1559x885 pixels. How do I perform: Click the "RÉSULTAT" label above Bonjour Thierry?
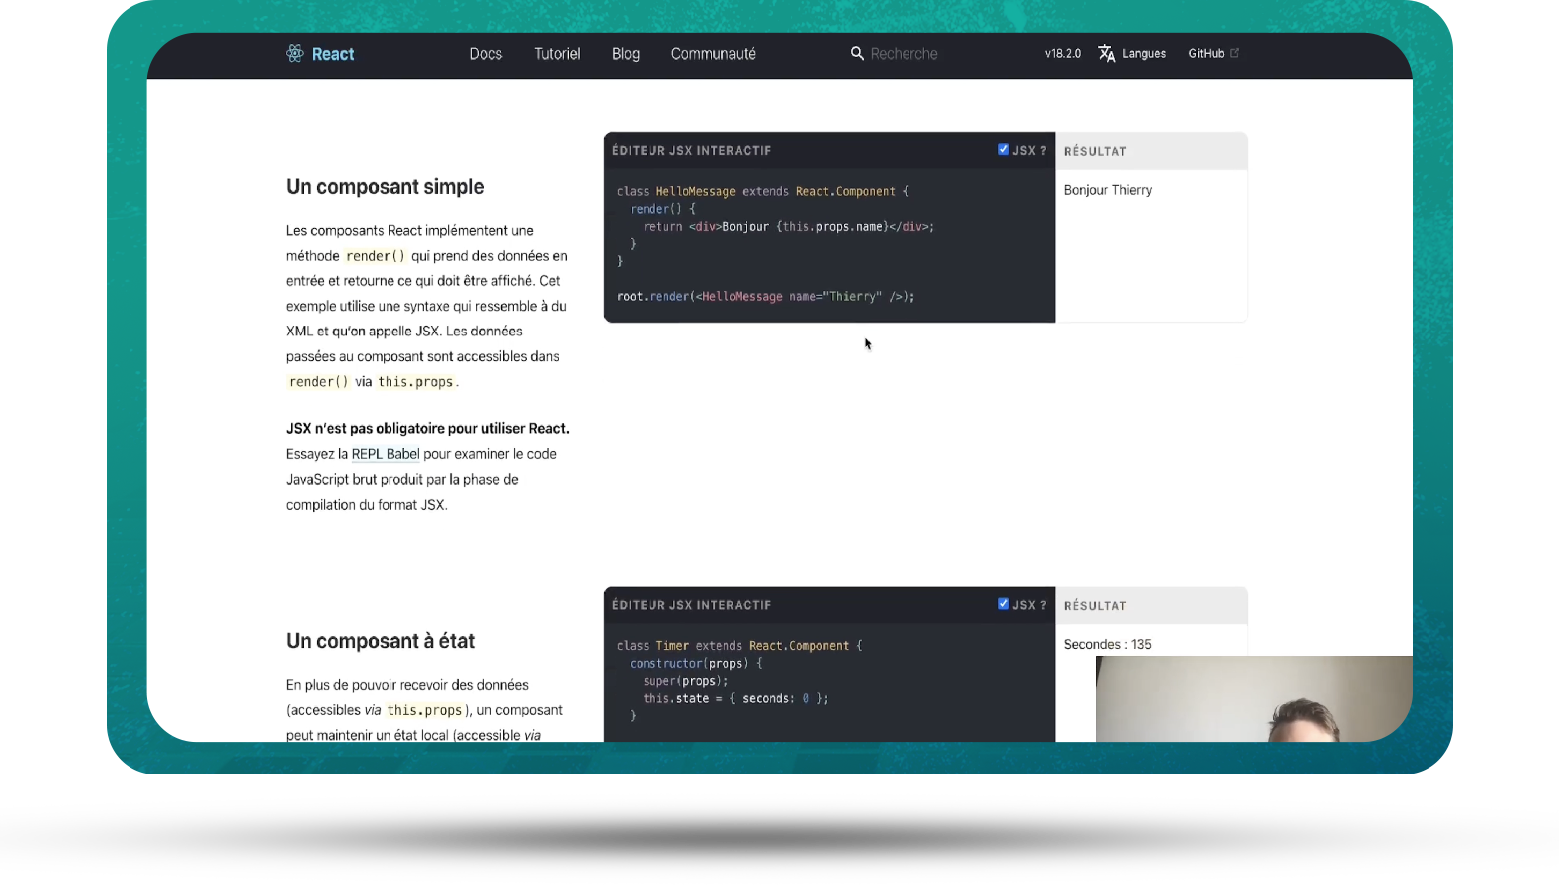click(x=1095, y=152)
